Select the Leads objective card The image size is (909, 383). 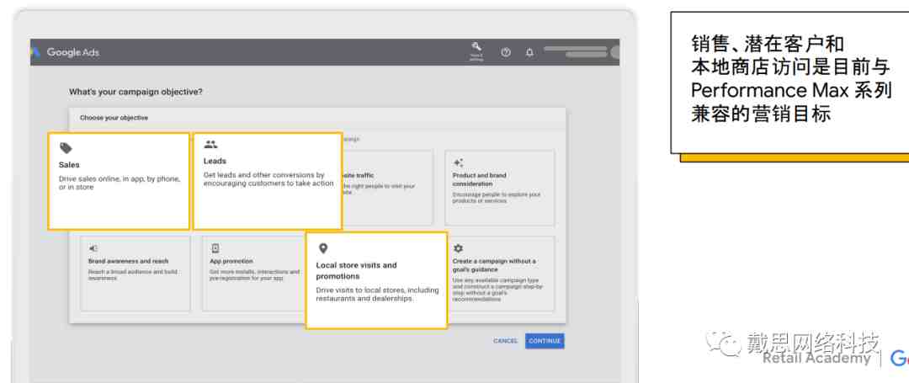point(268,181)
